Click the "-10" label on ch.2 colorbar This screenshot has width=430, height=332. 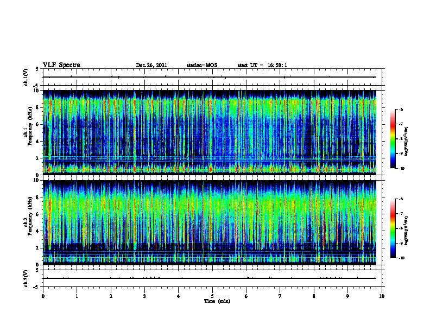401,258
